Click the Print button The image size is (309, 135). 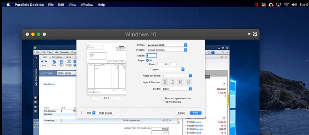point(195,113)
